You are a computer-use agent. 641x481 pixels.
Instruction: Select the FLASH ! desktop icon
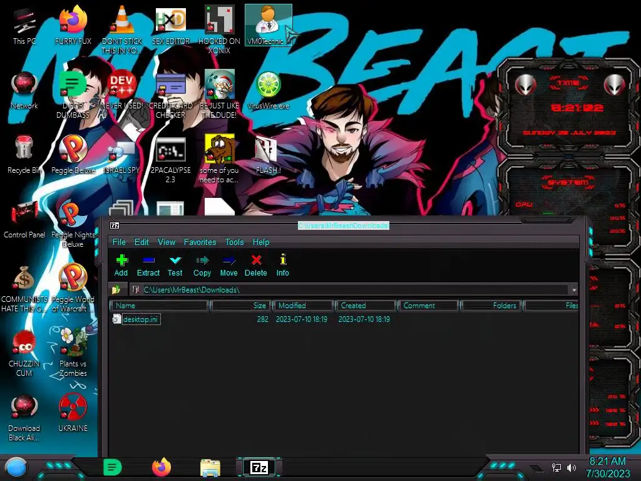point(268,155)
